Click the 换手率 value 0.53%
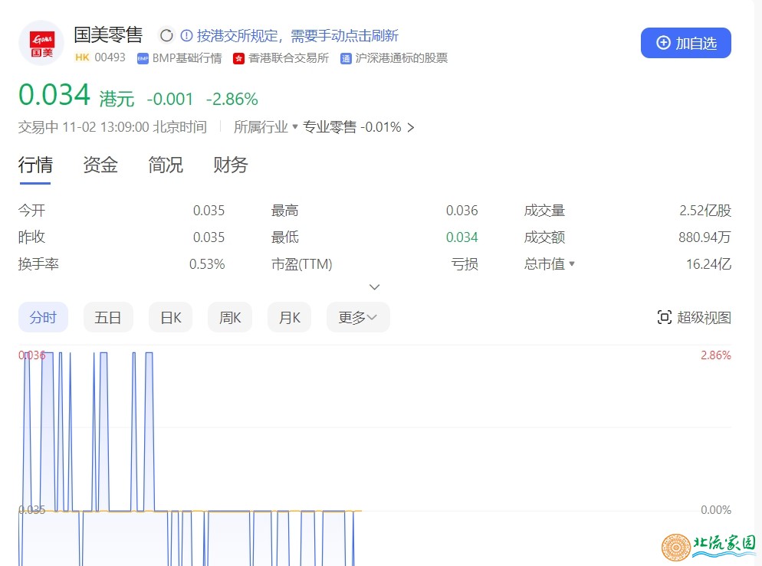762x566 pixels. (x=207, y=264)
